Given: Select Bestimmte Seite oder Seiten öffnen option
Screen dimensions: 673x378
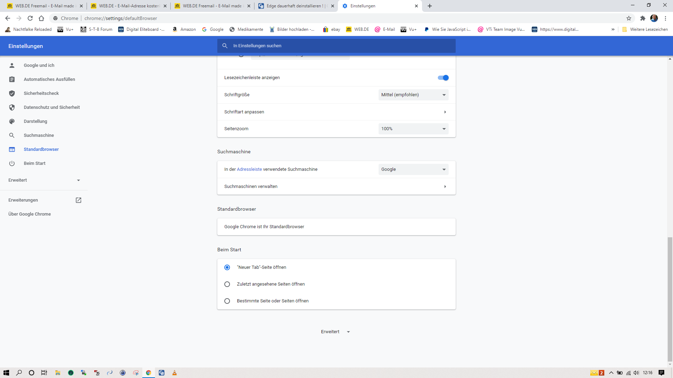Looking at the screenshot, I should click(x=227, y=301).
